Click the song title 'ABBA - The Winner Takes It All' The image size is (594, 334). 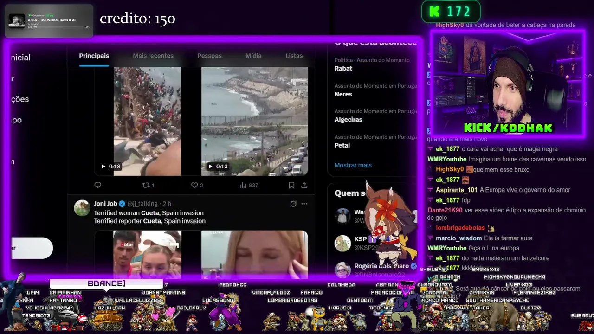tap(52, 20)
